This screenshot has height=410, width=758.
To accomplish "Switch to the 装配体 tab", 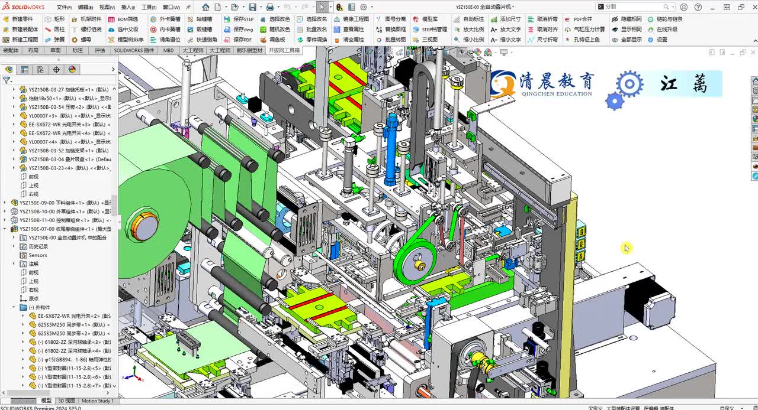I will [x=11, y=51].
